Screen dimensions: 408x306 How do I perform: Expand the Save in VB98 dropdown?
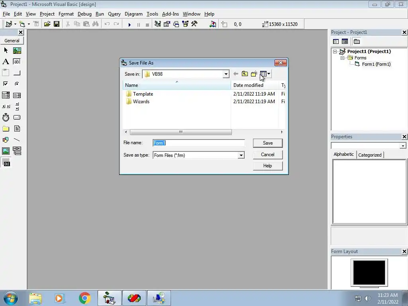pos(226,74)
